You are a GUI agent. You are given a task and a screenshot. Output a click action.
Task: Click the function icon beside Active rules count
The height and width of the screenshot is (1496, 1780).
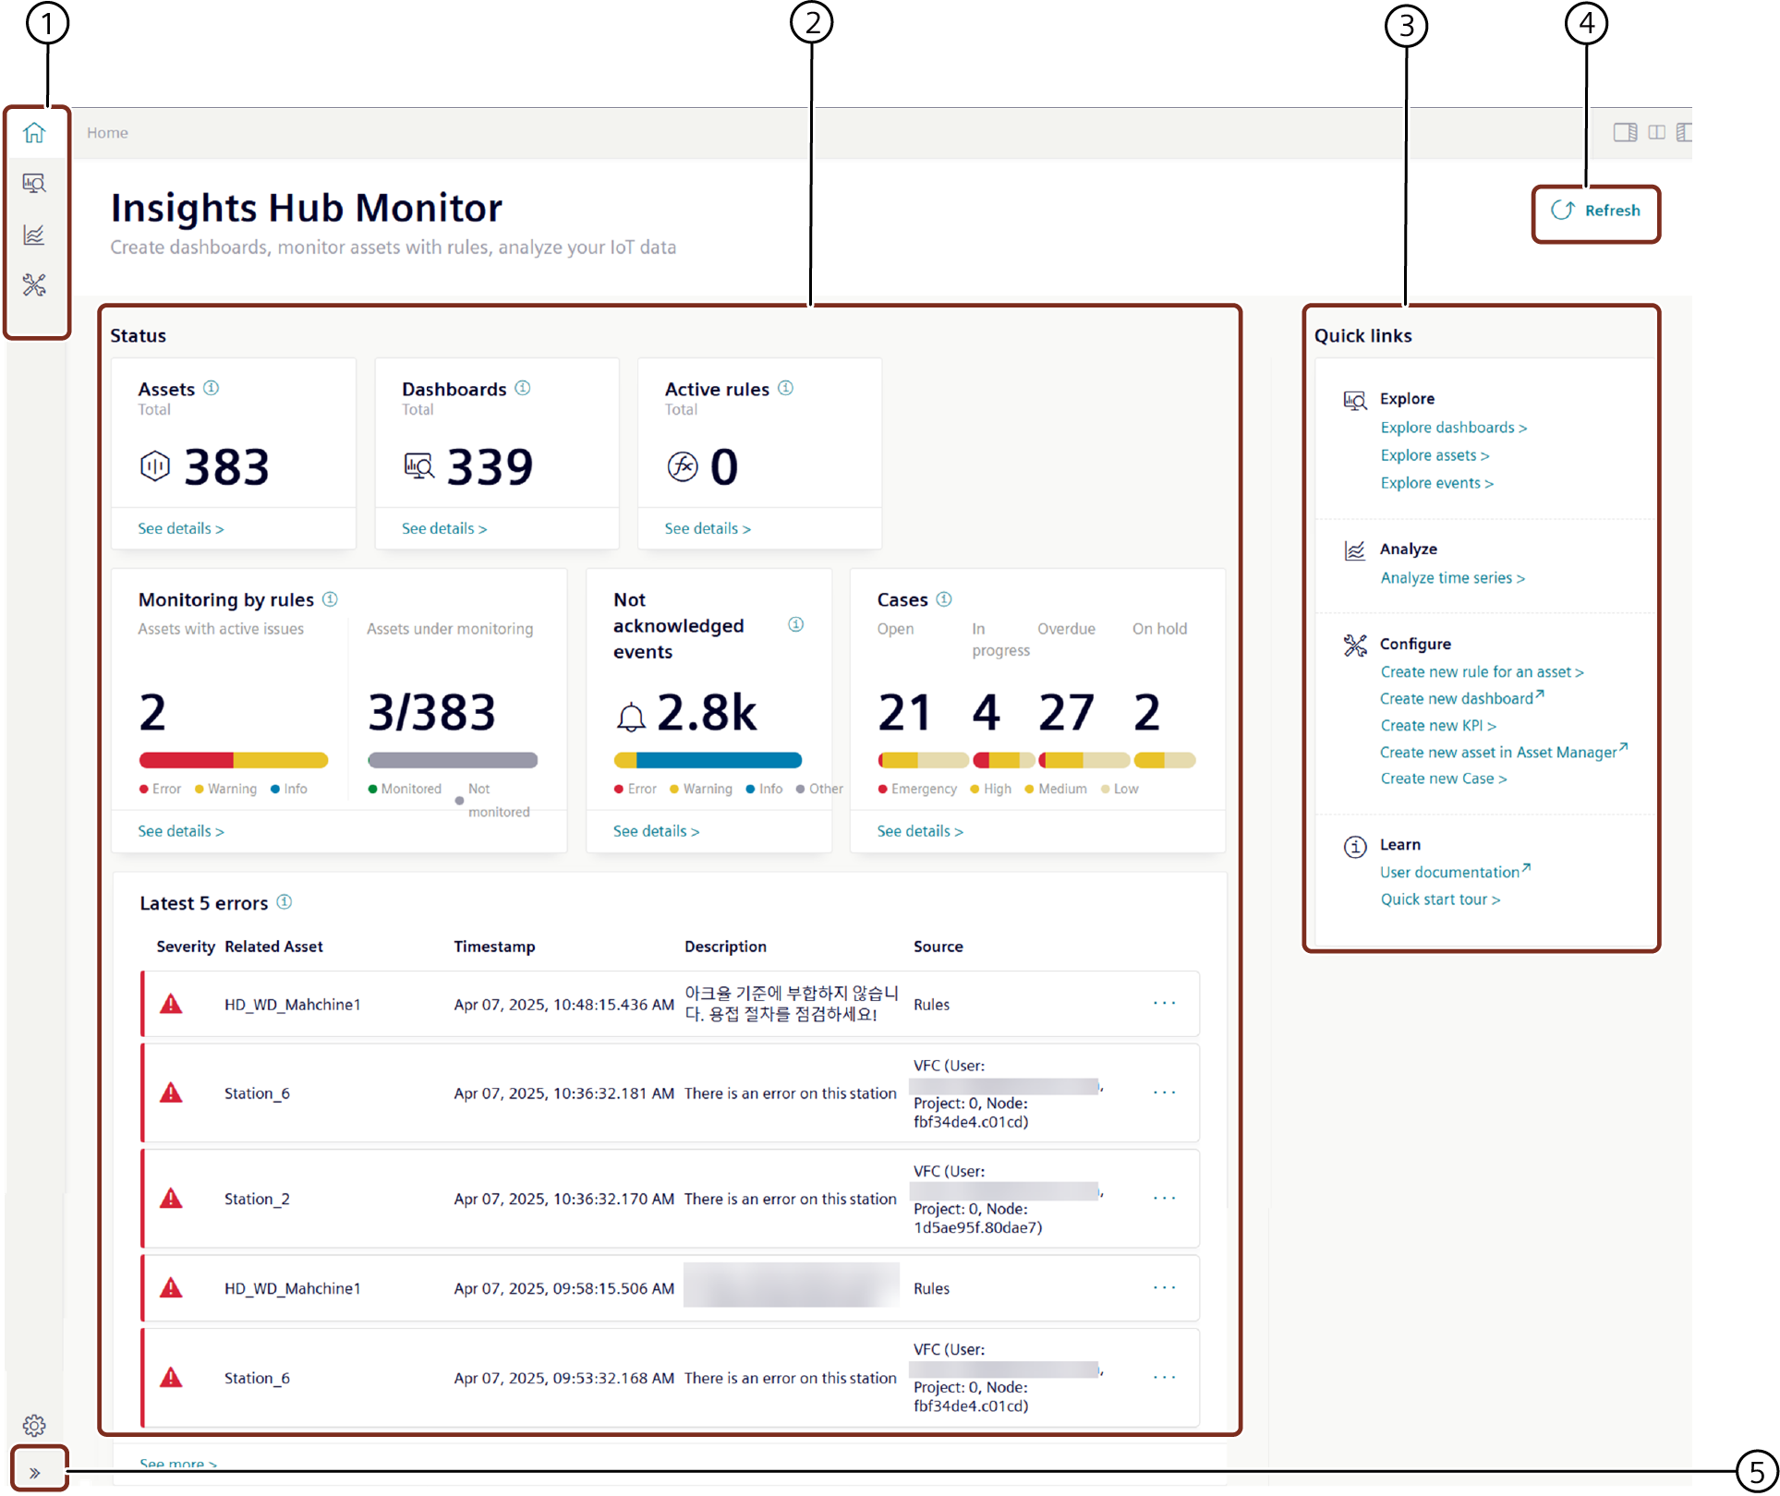point(683,466)
